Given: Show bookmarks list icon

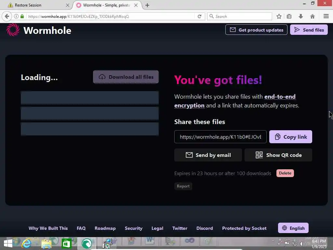Looking at the screenshot, I should click(289, 16).
